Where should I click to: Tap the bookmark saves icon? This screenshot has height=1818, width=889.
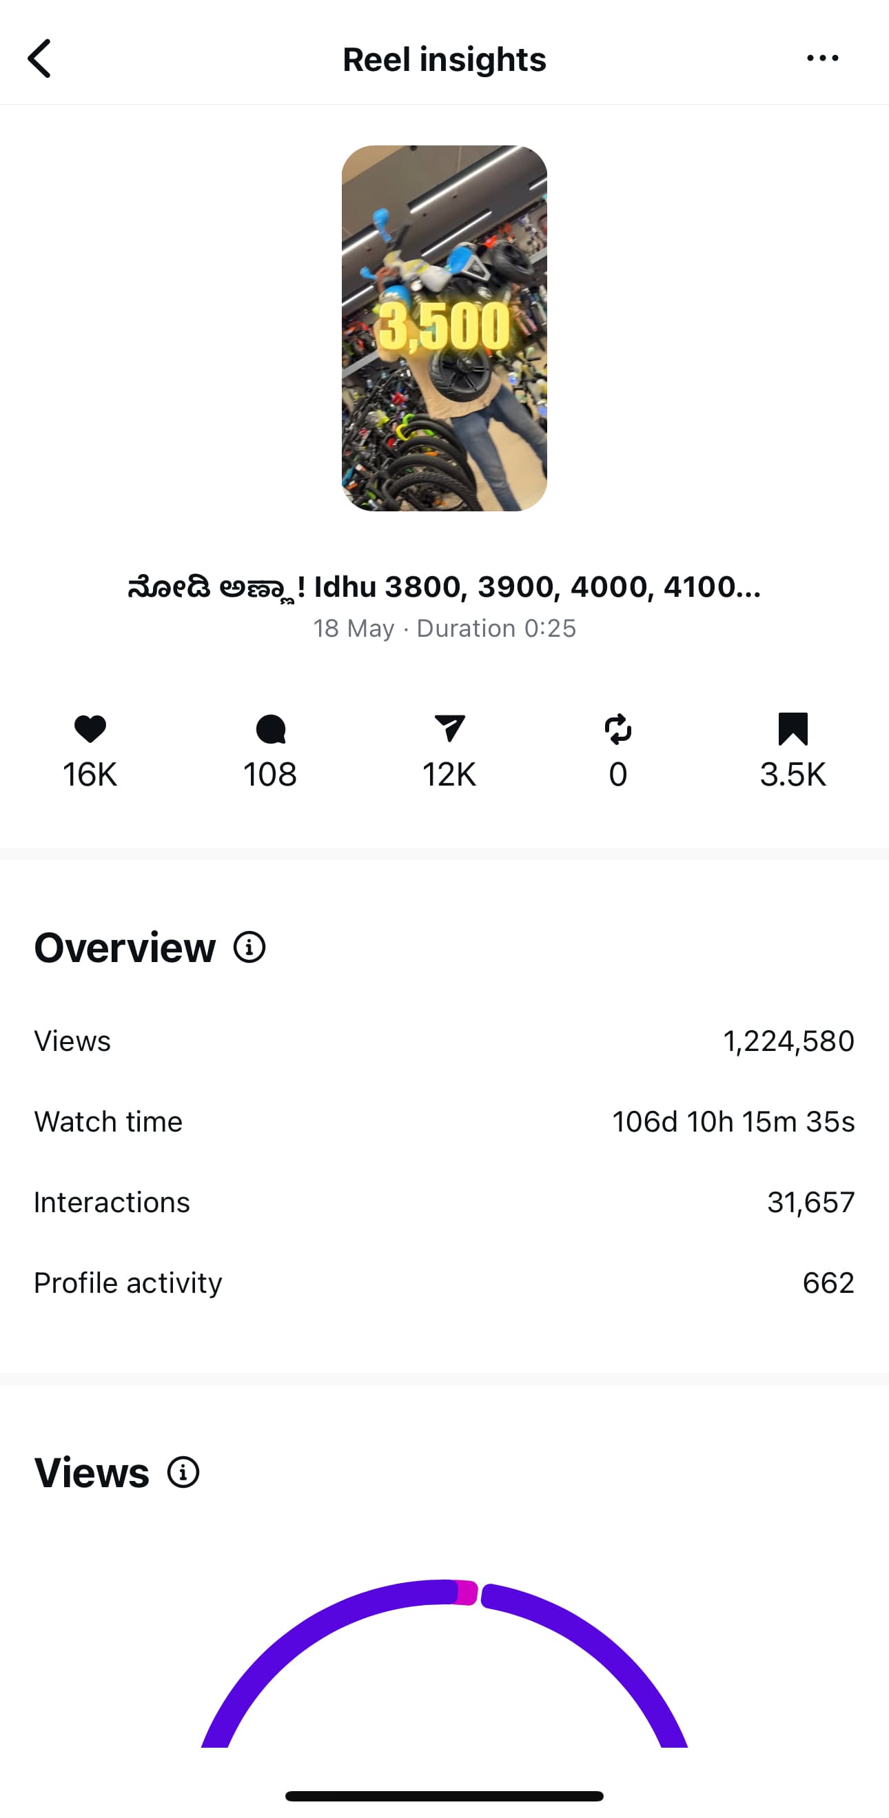(793, 729)
